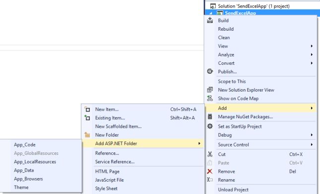Select the Solution 'SendExcelApp' (1 project) row

(262, 6)
